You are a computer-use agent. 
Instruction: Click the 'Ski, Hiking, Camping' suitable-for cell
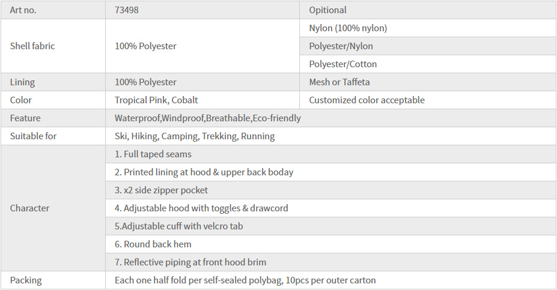194,136
